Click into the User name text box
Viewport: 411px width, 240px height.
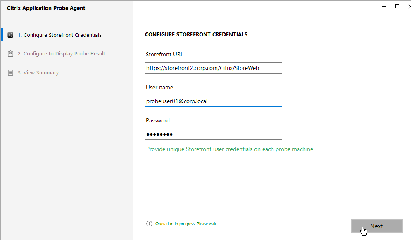click(x=214, y=101)
